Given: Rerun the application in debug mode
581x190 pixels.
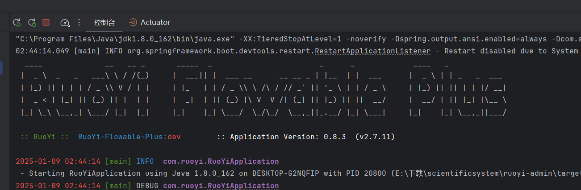Looking at the screenshot, I should [32, 22].
